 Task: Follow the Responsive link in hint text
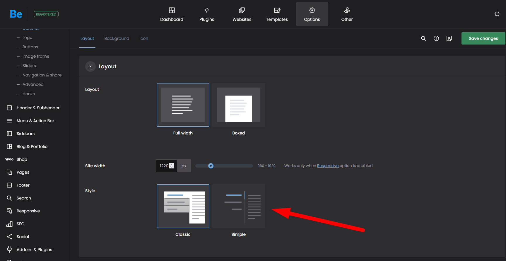[x=328, y=166]
